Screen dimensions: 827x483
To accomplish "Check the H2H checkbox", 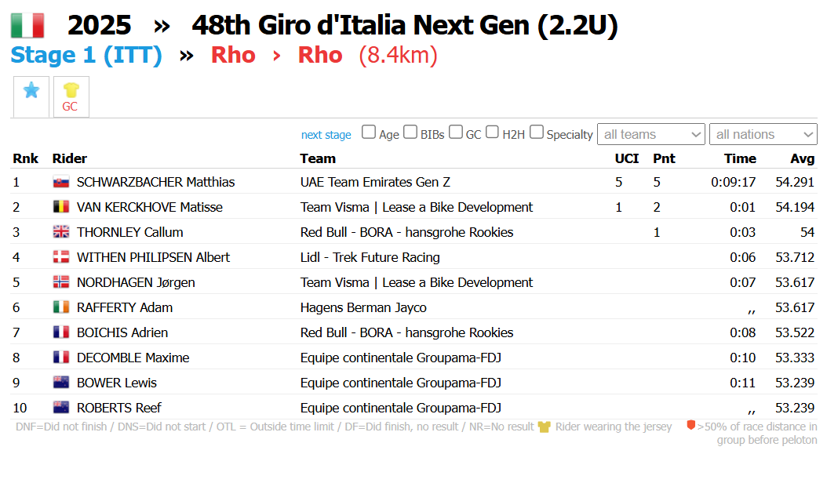I will click(x=493, y=133).
